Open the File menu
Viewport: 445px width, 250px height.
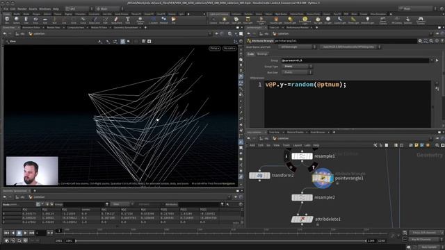tap(6, 9)
